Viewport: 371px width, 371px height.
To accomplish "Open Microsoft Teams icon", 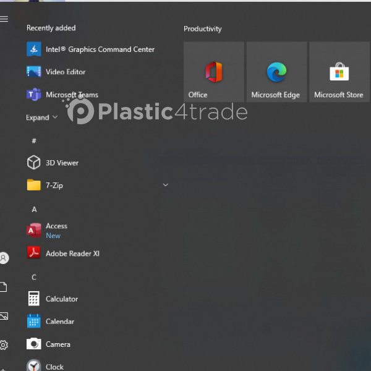I will [34, 95].
